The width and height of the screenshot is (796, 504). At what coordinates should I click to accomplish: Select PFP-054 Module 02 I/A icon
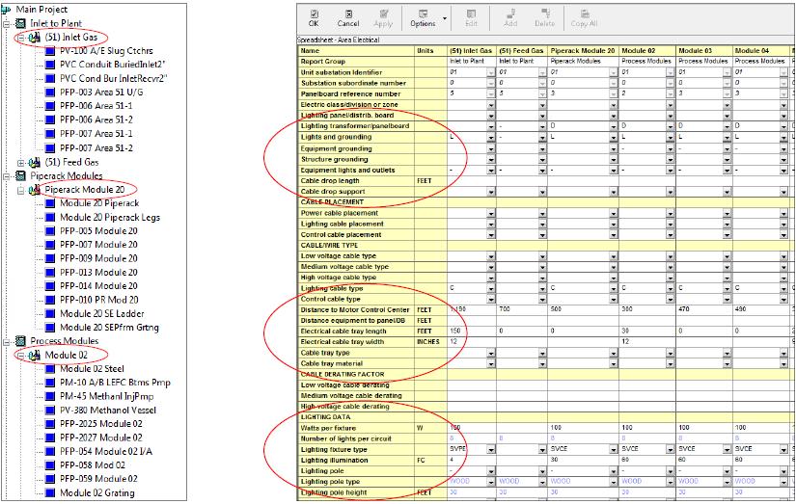tap(50, 452)
